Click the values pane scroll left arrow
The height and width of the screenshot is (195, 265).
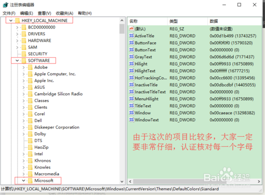130,181
